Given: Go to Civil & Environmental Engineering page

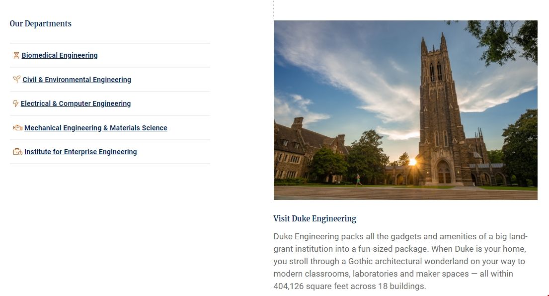Looking at the screenshot, I should pos(77,80).
